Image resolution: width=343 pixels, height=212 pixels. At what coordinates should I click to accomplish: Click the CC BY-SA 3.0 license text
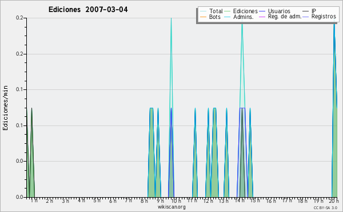325,207
